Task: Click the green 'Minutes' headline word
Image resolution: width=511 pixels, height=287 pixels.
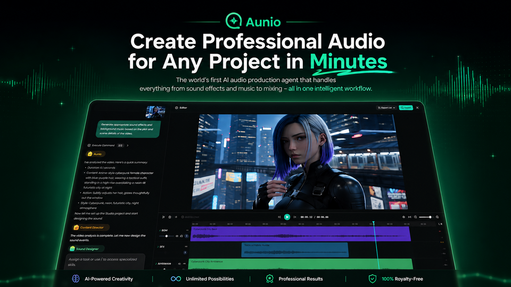Action: click(348, 61)
